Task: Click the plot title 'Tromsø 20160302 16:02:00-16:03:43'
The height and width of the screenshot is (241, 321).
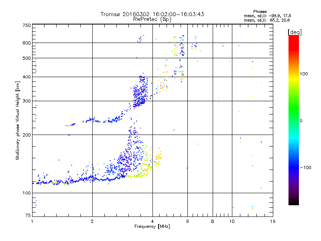Action: 152,14
